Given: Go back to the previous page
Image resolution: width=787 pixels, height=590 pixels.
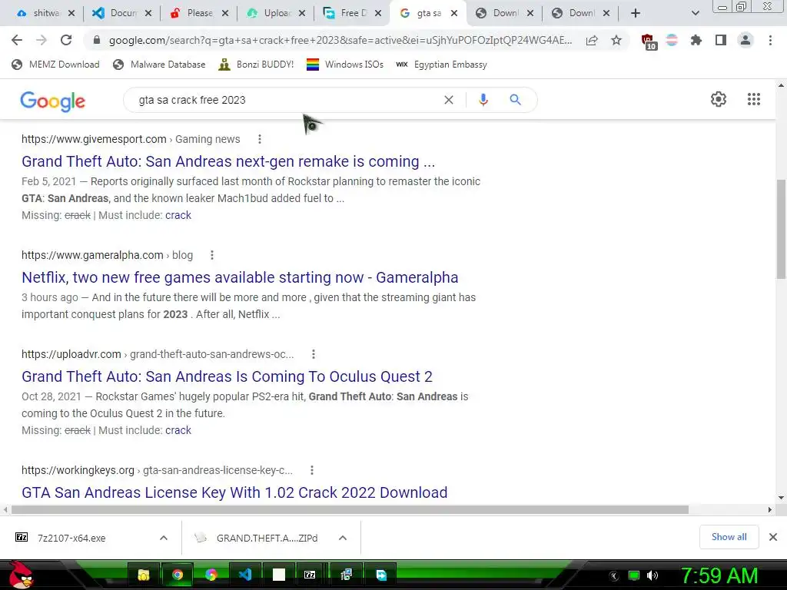Looking at the screenshot, I should [x=17, y=40].
